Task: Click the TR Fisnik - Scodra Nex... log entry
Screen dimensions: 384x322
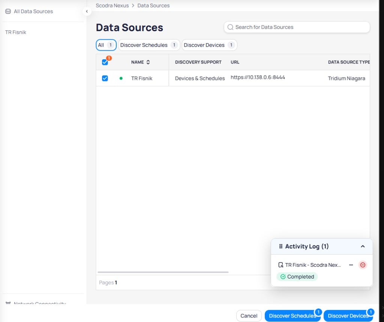Action: click(x=313, y=265)
